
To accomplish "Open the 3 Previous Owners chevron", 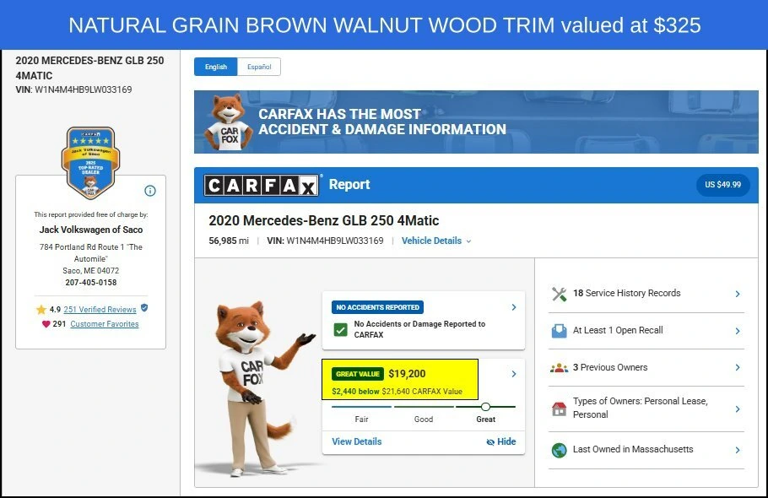I will click(738, 368).
